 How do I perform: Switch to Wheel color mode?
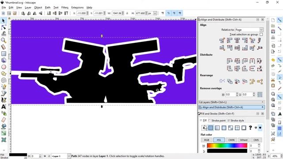[x=244, y=140]
